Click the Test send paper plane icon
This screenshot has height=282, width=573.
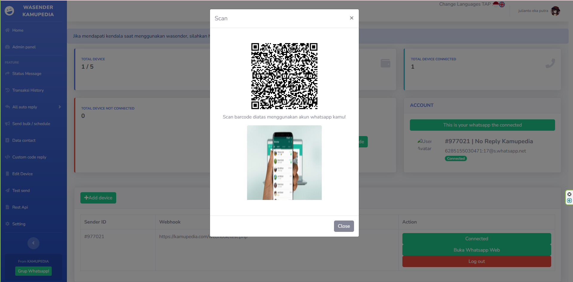tap(7, 190)
